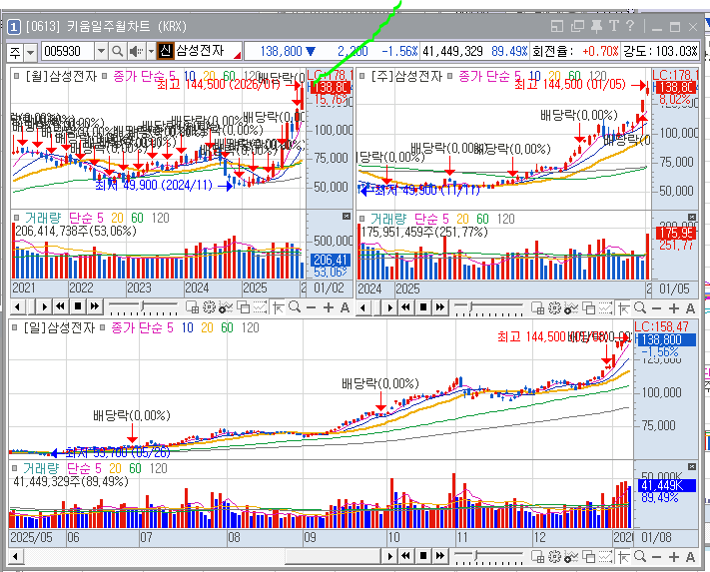The image size is (710, 572).
Task: Open help with the question mark icon
Action: (x=630, y=26)
